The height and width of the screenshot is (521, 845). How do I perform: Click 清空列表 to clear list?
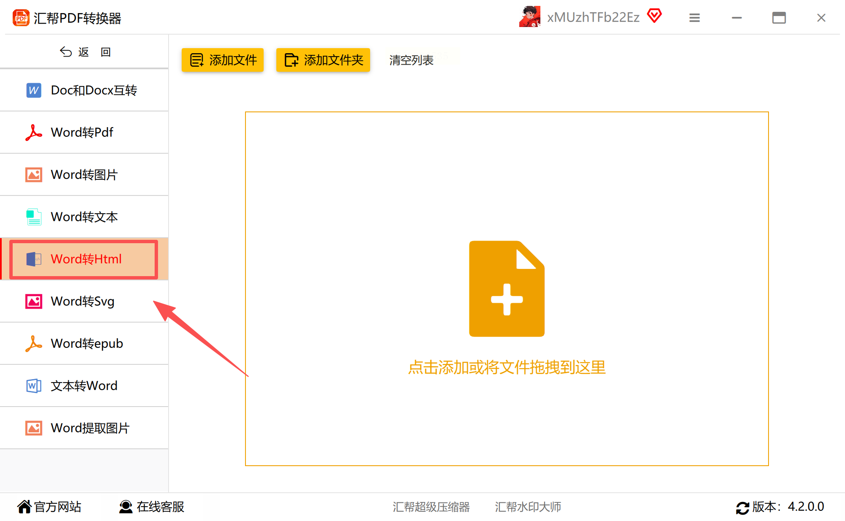click(x=411, y=60)
